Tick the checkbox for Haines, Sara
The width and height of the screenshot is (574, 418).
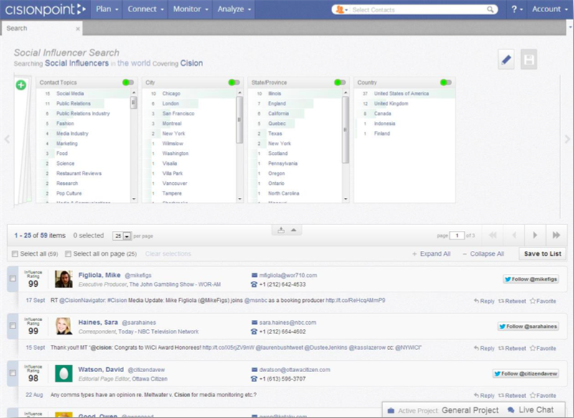click(x=12, y=326)
